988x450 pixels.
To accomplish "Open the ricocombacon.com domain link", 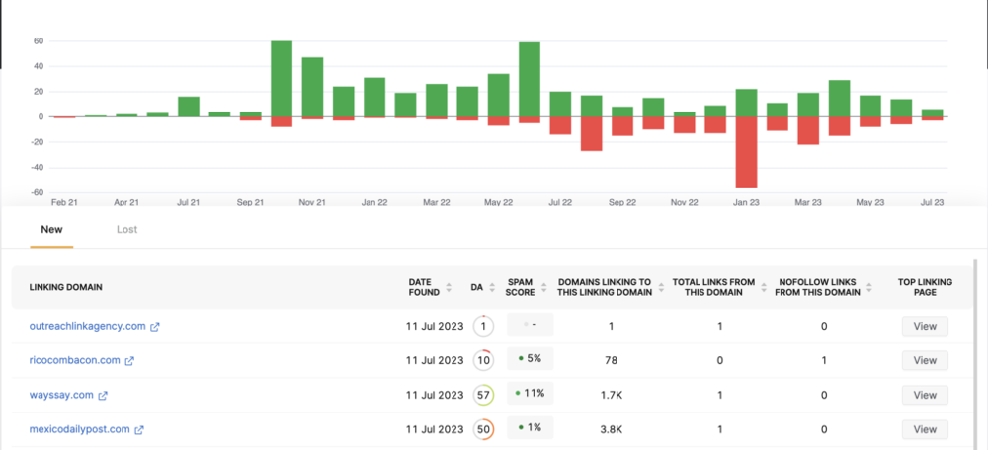I will tap(74, 360).
